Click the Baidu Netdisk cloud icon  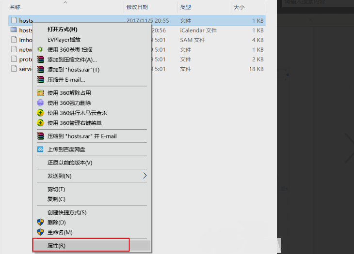[x=40, y=149]
